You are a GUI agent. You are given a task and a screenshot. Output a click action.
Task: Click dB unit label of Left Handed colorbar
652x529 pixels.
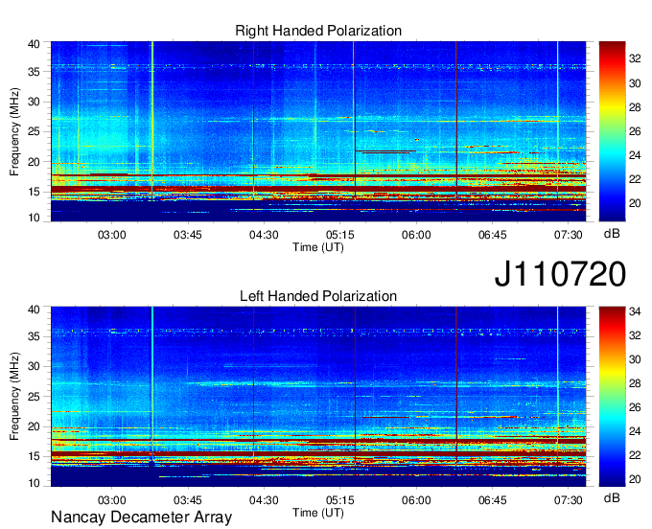tap(612, 497)
